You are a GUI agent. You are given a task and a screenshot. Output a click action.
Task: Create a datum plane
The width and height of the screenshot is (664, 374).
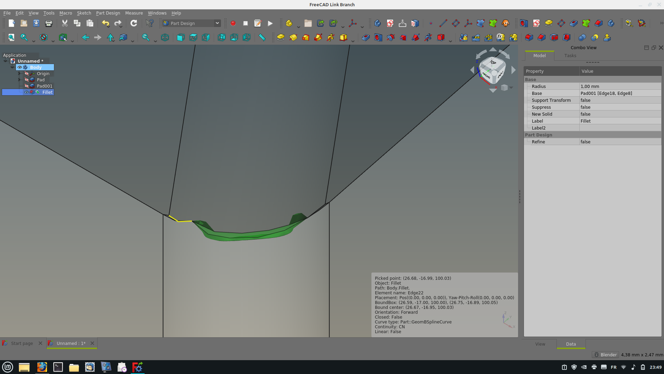point(456,23)
